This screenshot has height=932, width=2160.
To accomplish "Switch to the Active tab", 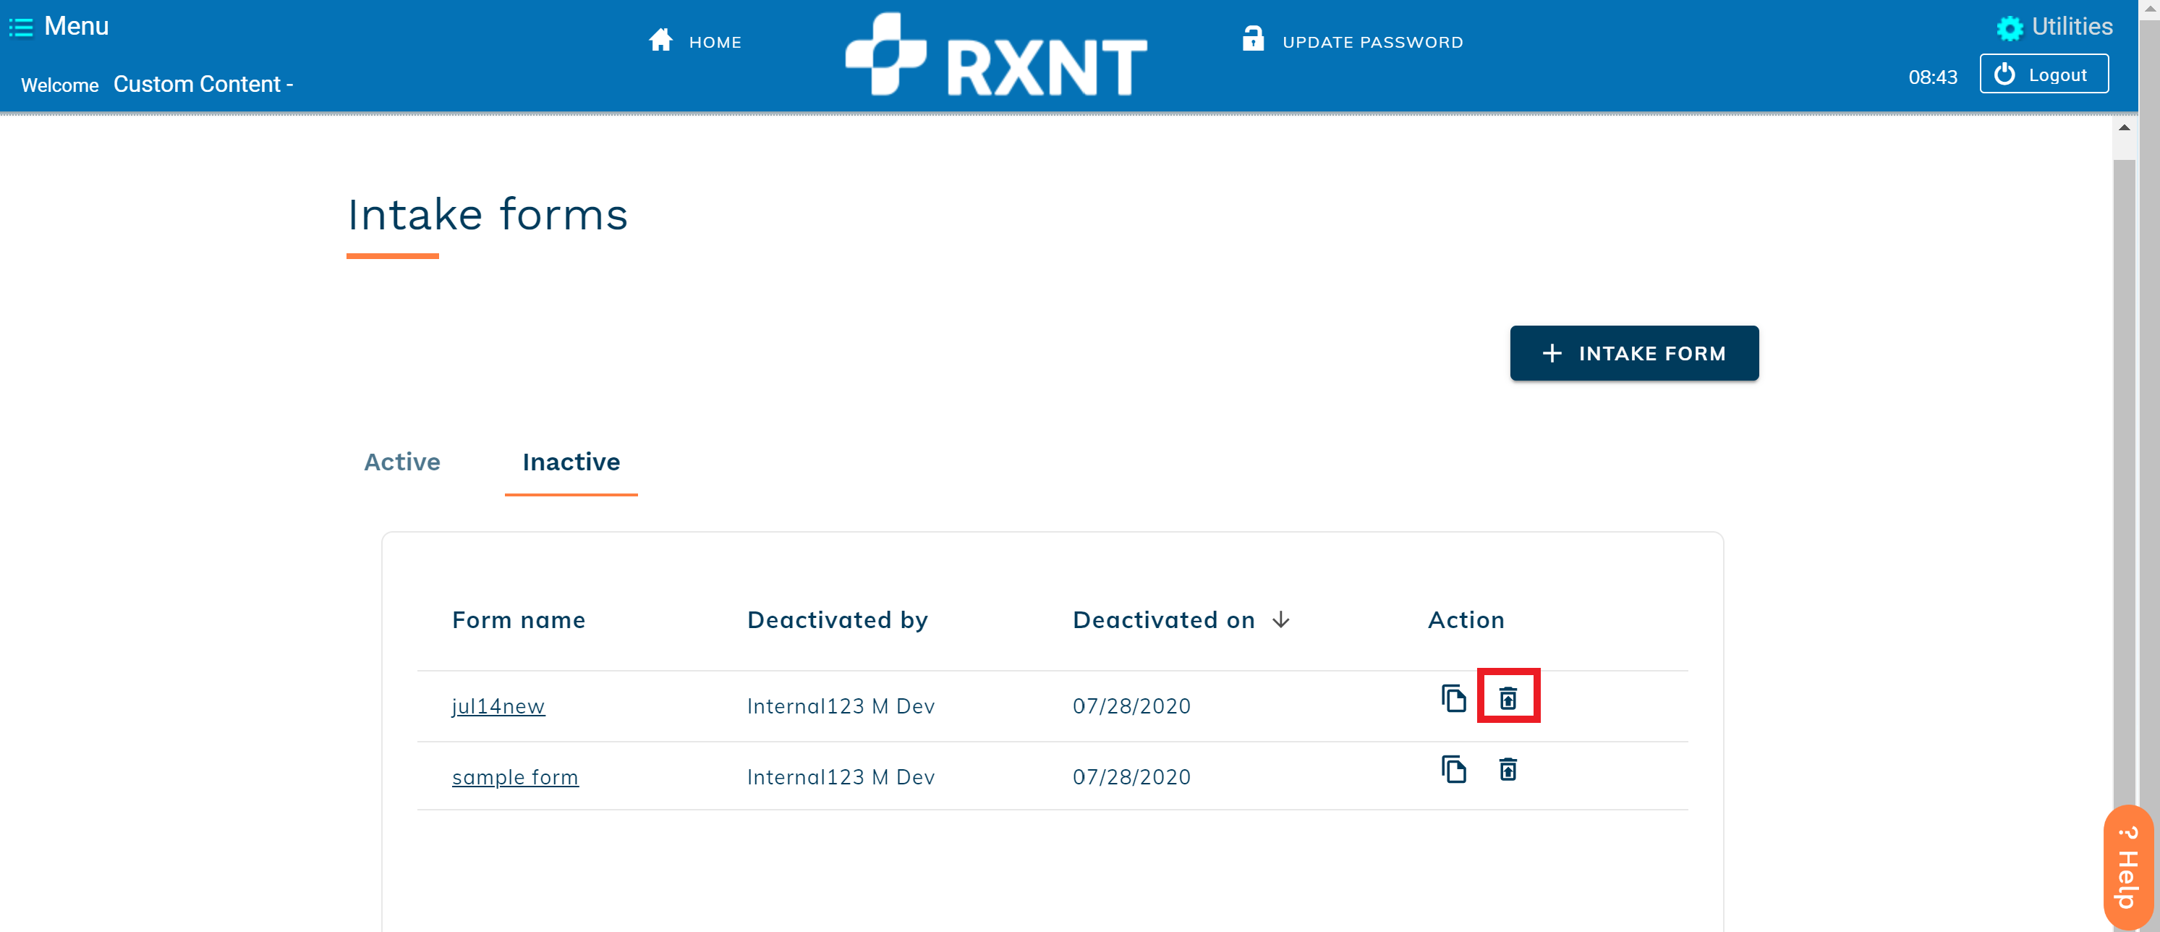I will tap(401, 462).
